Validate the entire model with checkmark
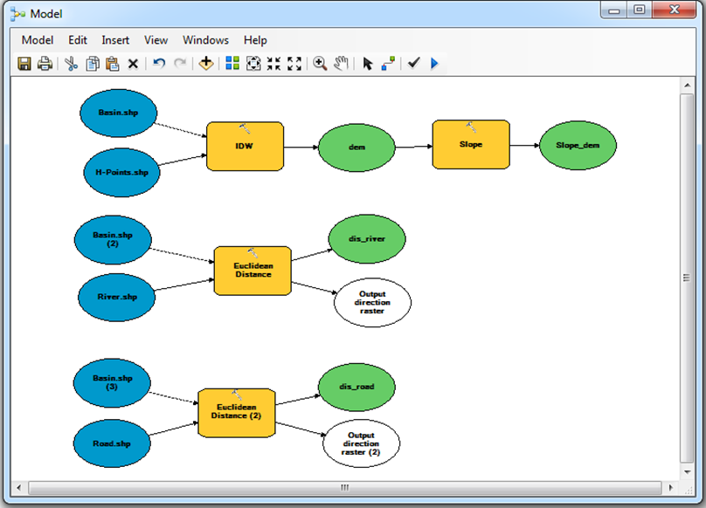The width and height of the screenshot is (706, 508). [x=414, y=63]
